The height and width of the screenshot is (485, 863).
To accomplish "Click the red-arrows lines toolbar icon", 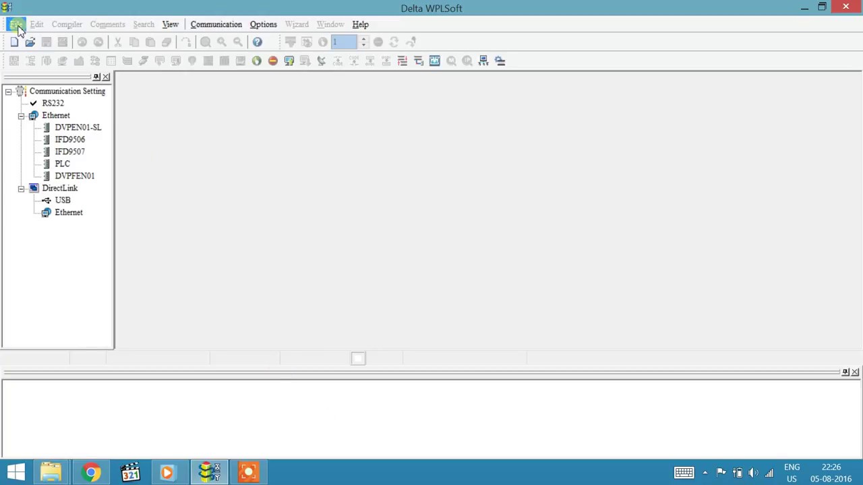I will click(403, 61).
